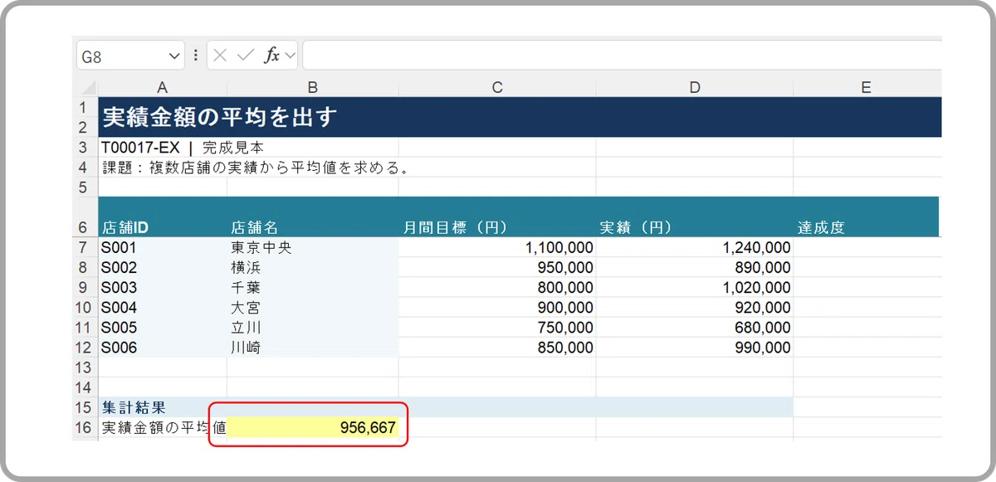Click actual value 890,000
This screenshot has height=482, width=996.
pos(695,267)
